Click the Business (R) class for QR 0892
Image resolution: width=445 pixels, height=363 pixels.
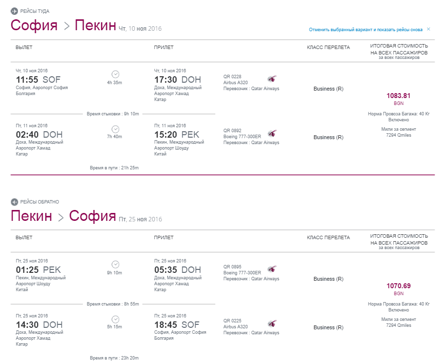click(x=328, y=137)
